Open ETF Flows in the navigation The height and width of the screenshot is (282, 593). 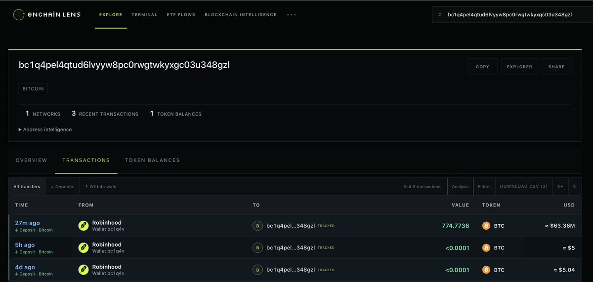pyautogui.click(x=181, y=15)
